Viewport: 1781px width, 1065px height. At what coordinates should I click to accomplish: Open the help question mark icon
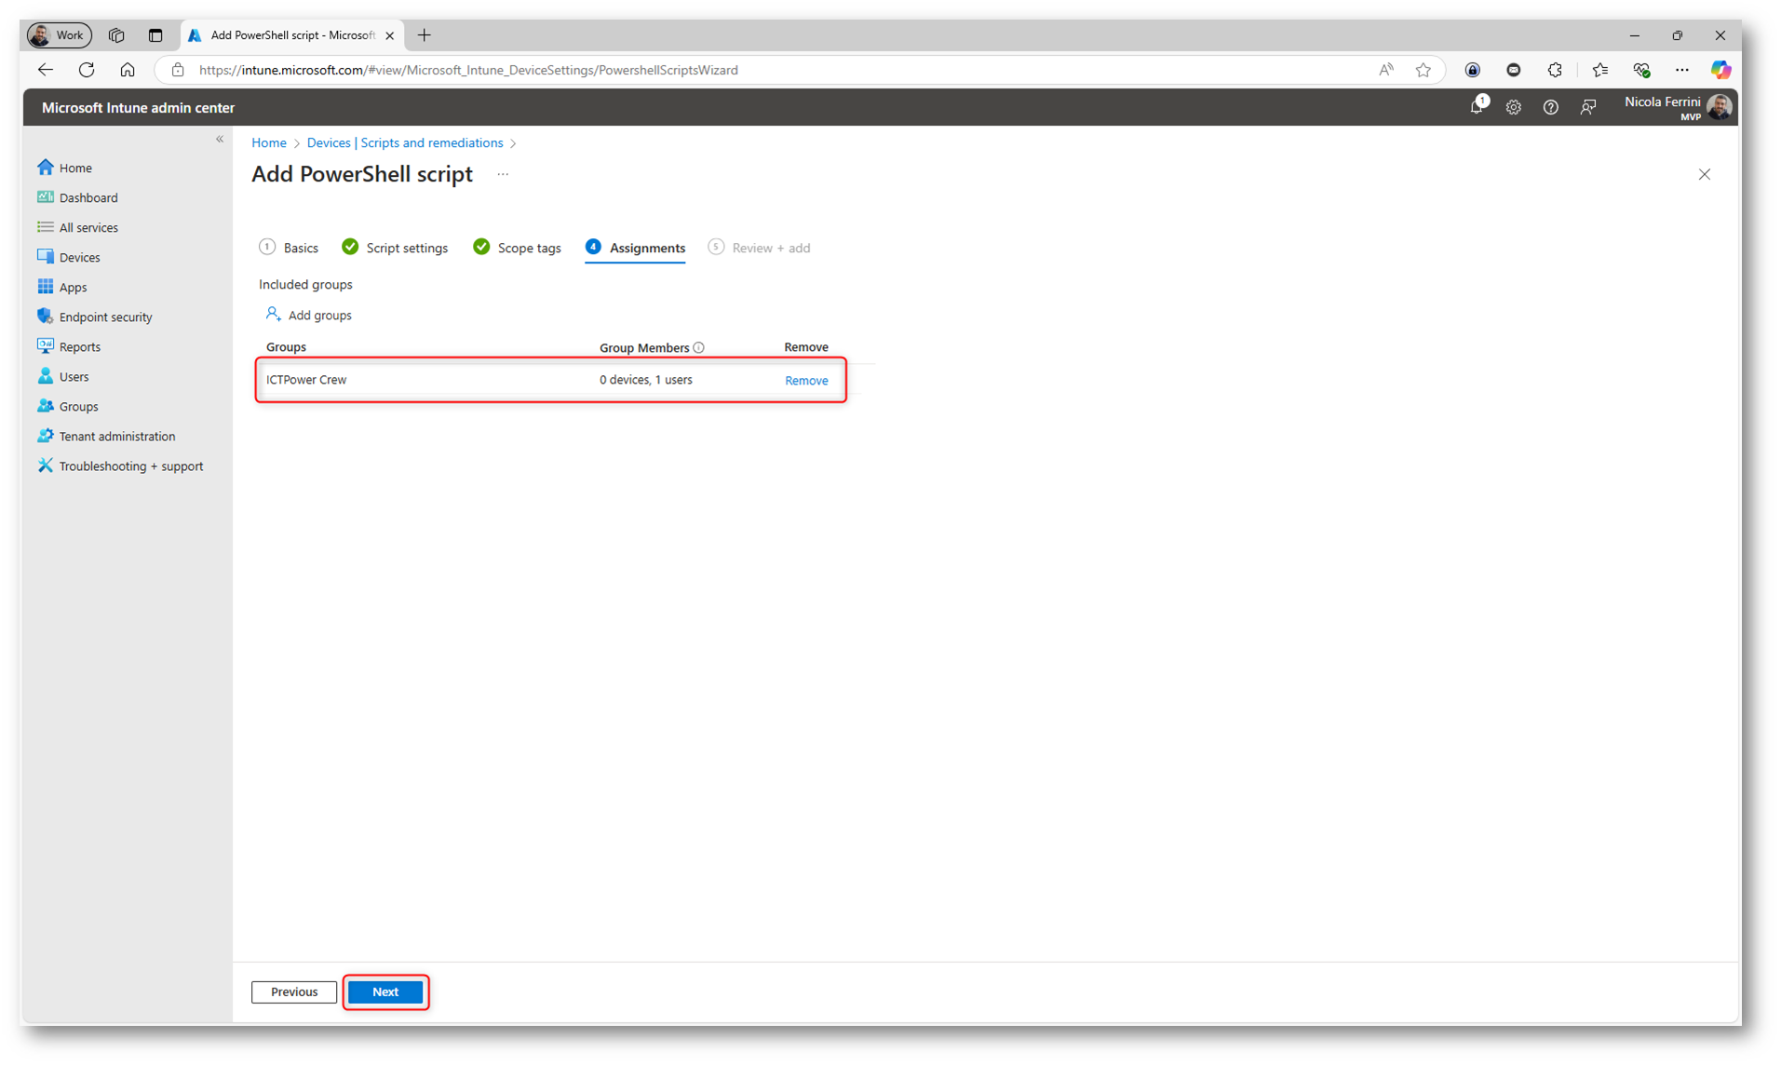tap(1551, 108)
